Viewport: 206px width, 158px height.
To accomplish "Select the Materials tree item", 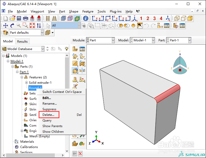I will (x=27, y=142).
